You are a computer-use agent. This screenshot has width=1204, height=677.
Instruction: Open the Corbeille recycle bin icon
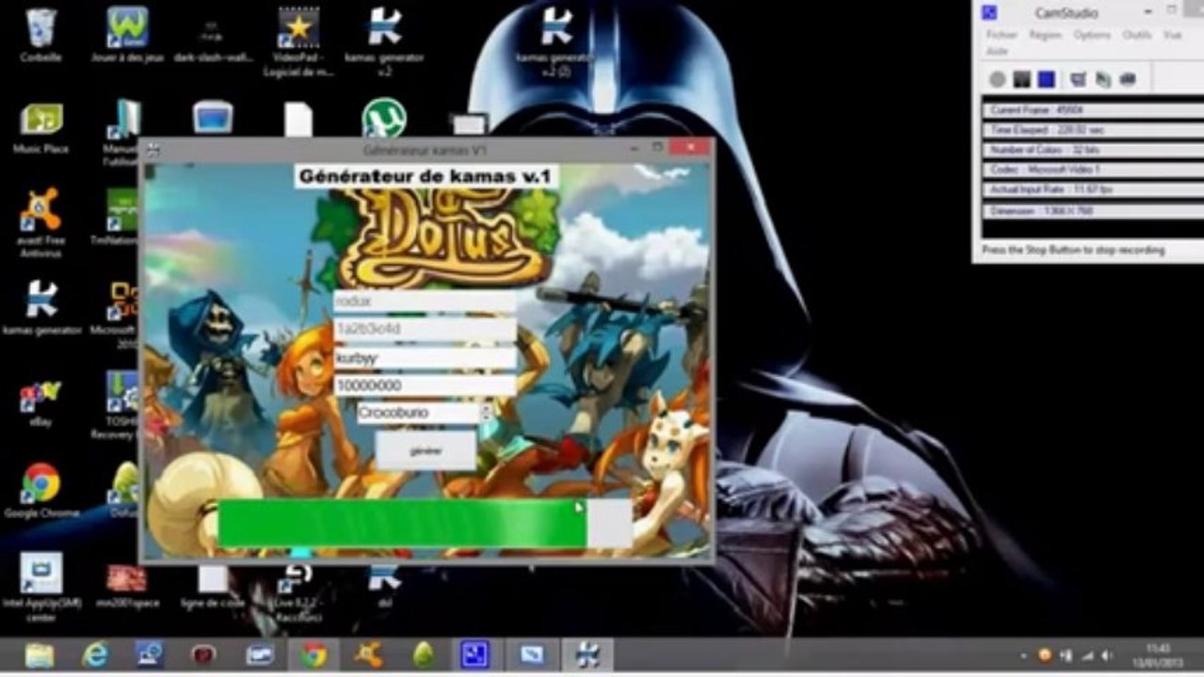[x=41, y=34]
